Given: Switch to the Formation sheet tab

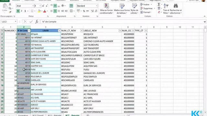Looking at the screenshot, I should (23, 115).
